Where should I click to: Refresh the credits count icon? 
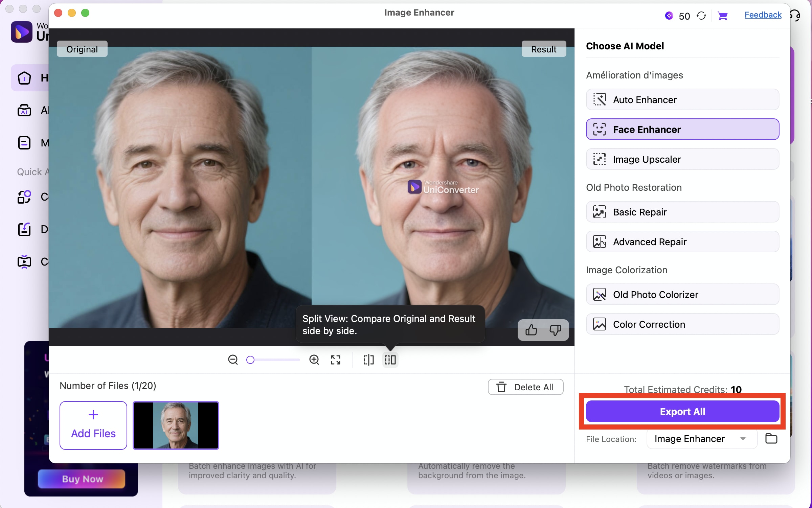(701, 16)
